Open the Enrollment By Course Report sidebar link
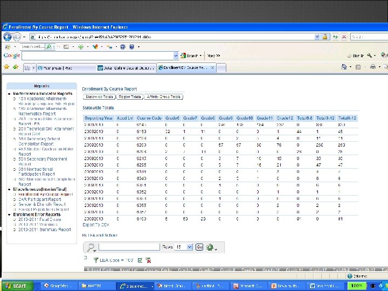 [45, 194]
